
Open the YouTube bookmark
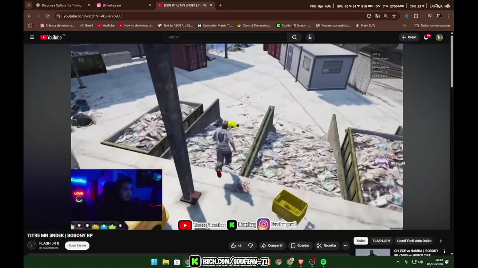tap(106, 26)
